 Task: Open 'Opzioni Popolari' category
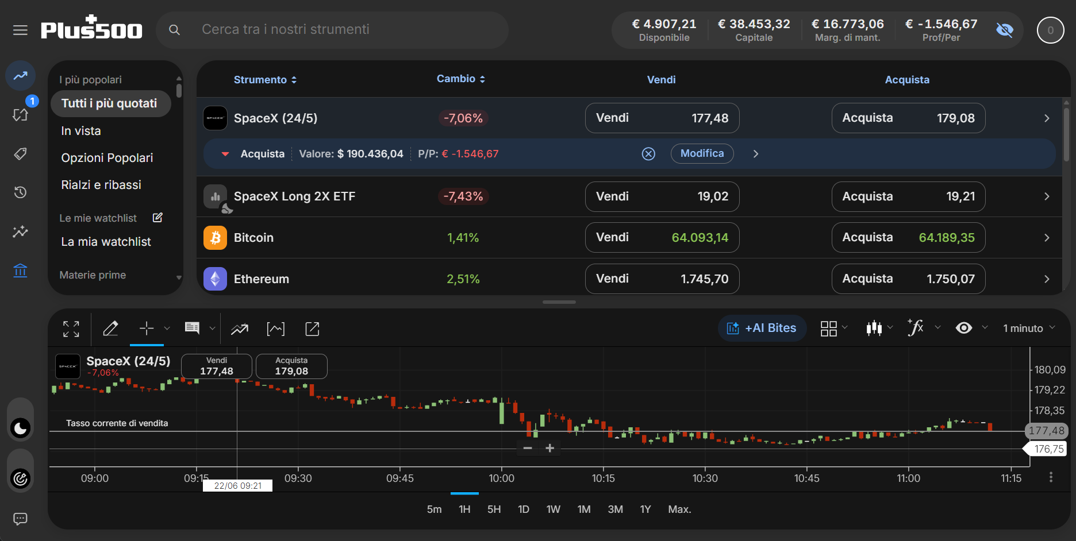[x=107, y=158]
